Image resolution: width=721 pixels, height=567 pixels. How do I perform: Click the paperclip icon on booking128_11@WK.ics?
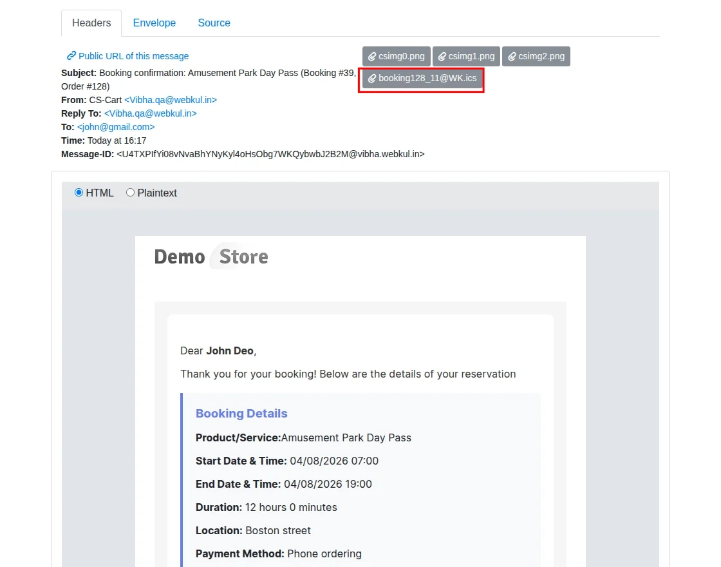pos(372,79)
